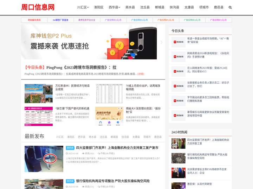Open the 房理会员专属 thumbnail image

pos(109,116)
